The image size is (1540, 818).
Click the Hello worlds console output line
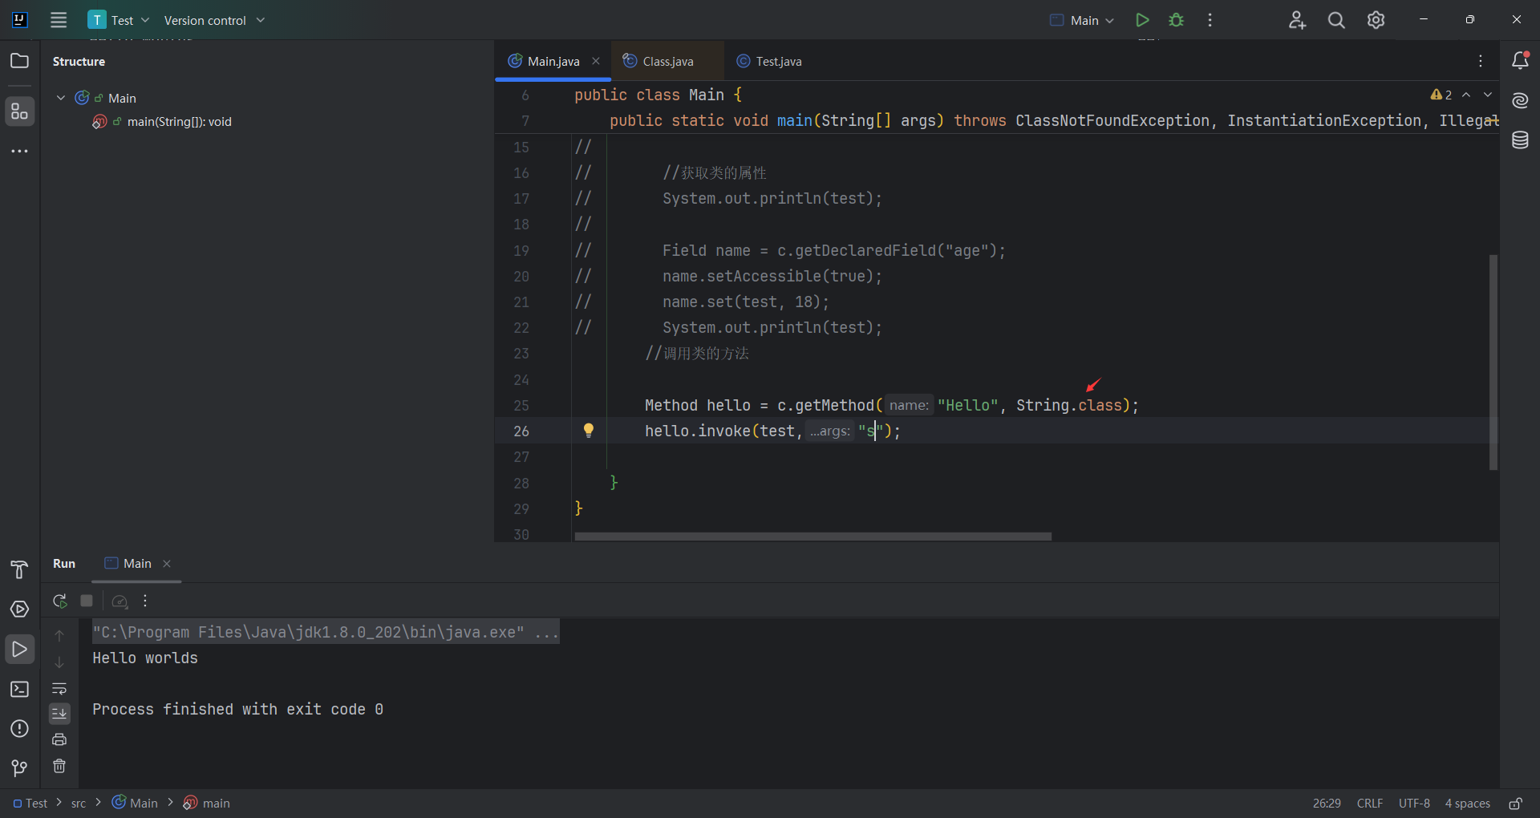(x=145, y=658)
